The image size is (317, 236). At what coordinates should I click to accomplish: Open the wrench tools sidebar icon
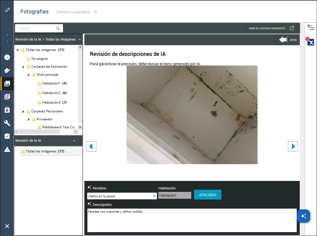point(7,123)
